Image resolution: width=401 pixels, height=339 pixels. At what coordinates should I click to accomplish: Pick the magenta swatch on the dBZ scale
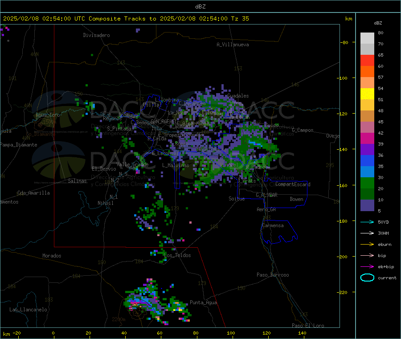pos(367,138)
